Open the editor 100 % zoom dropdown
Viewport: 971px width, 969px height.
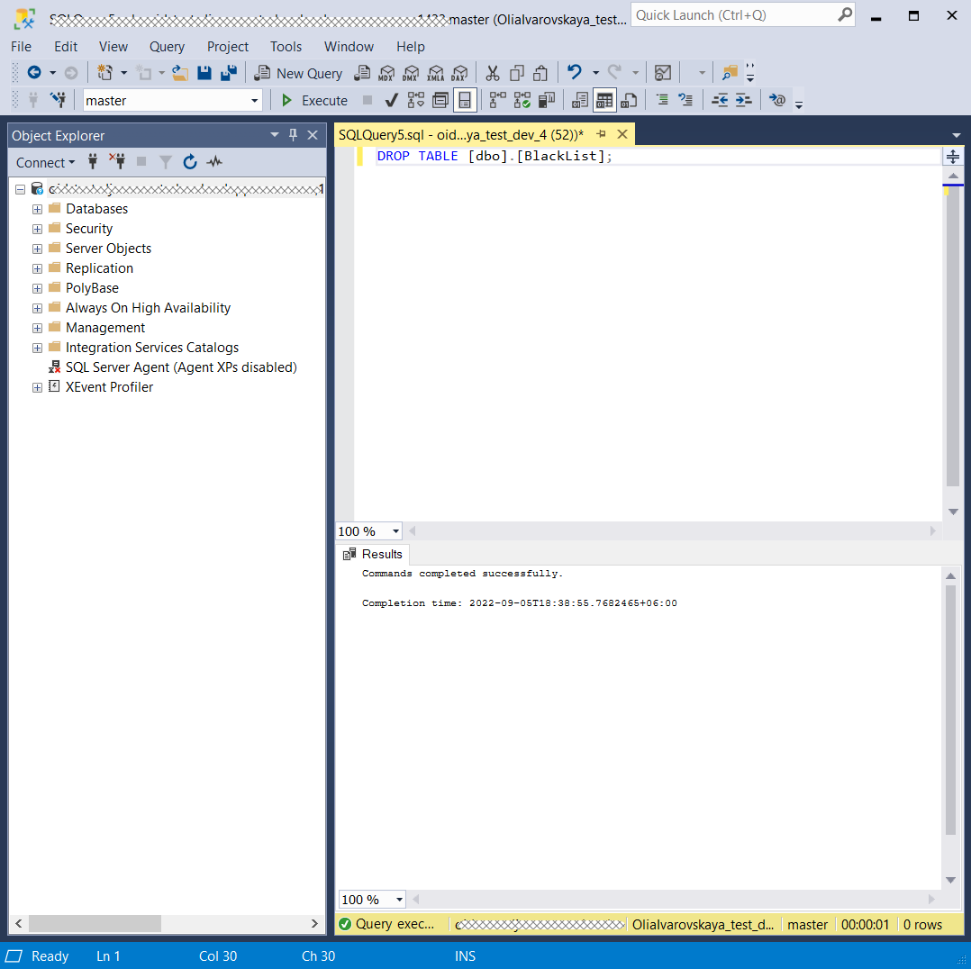coord(395,531)
